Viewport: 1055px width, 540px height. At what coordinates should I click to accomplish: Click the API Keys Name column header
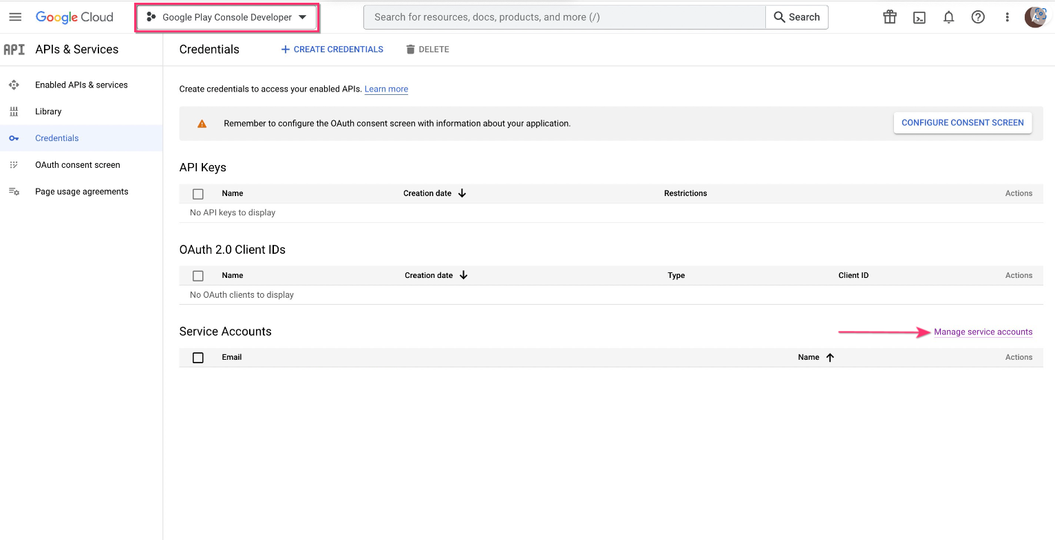233,193
